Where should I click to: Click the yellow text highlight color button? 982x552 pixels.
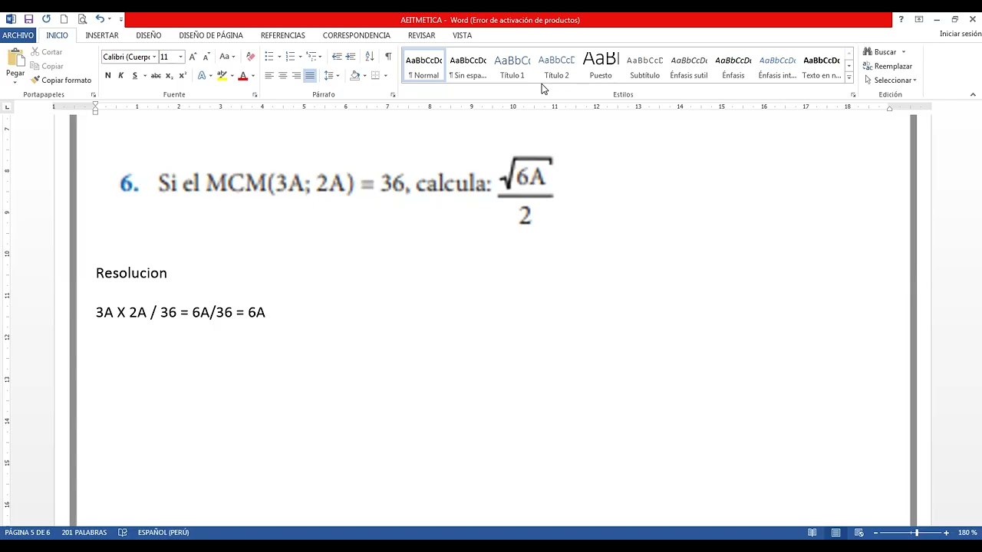(222, 76)
